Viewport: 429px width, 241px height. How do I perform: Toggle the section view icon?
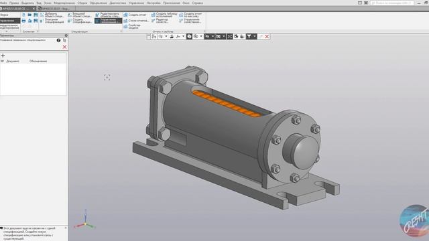[x=219, y=37]
